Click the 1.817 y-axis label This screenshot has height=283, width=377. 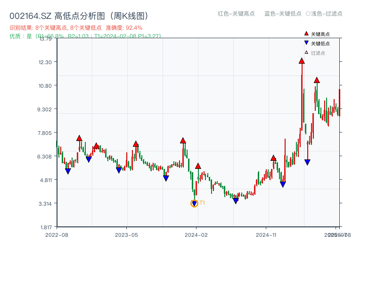[46, 227]
